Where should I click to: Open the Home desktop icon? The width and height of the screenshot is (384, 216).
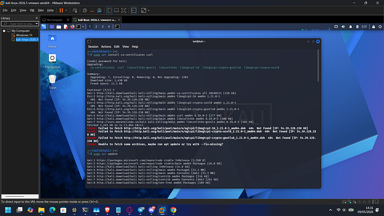tap(52, 41)
